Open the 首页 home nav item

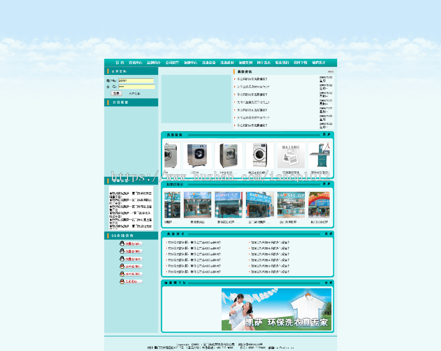120,63
